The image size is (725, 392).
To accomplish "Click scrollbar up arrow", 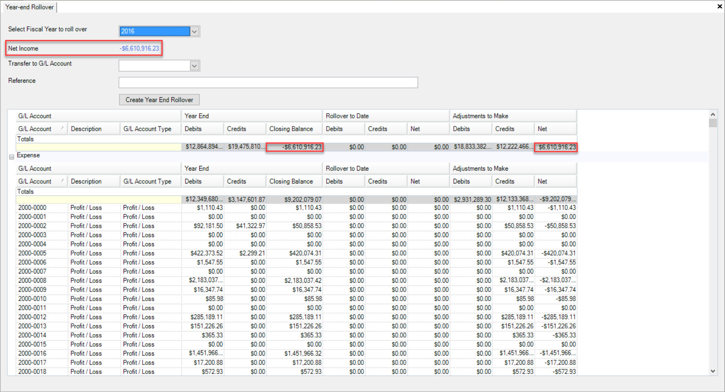I will click(713, 115).
